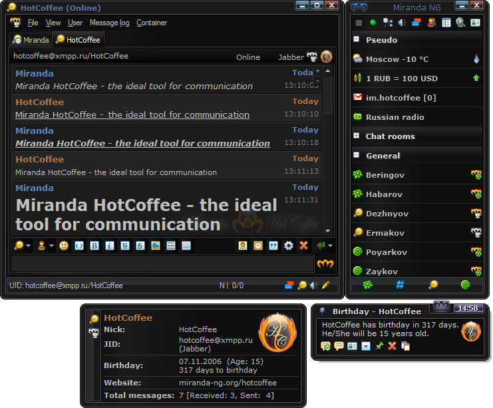The image size is (493, 408).
Task: Click the HotCoffee avatar in chat info bar
Action: tap(326, 57)
